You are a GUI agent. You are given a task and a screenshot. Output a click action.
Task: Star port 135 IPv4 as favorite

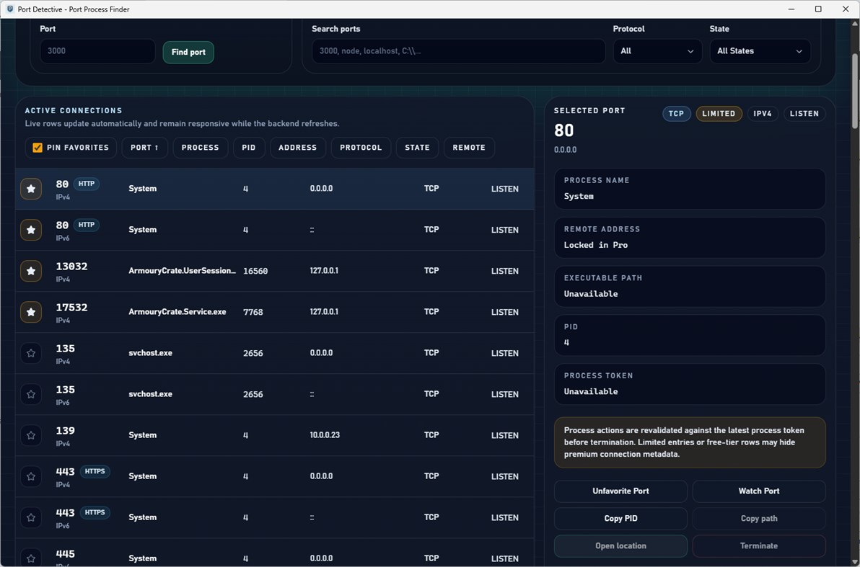click(x=31, y=353)
